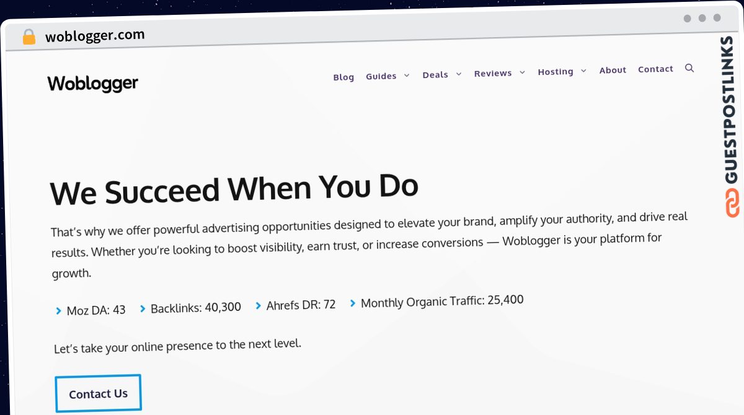
Task: Click the 'We Succeed When You Do' heading
Action: 234,189
